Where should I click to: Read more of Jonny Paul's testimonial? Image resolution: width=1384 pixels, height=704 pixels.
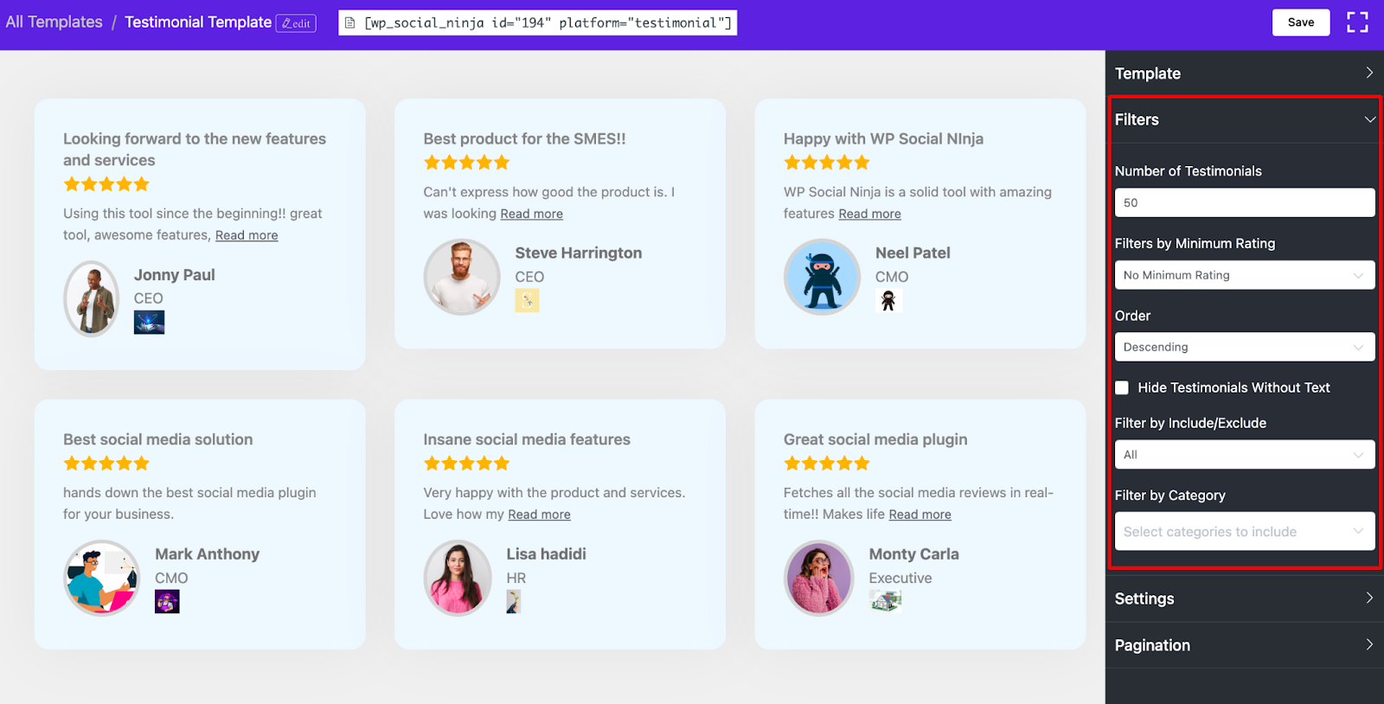247,235
